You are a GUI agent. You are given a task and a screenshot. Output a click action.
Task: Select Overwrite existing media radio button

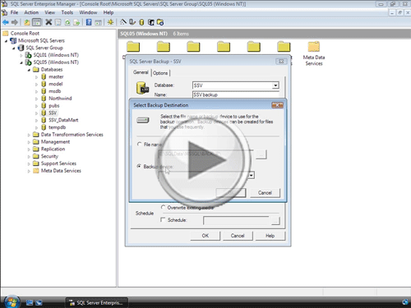[163, 207]
